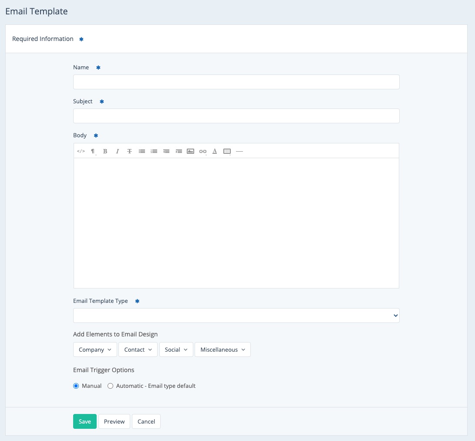Insert a horizontal rule line
The image size is (475, 441).
(x=239, y=151)
